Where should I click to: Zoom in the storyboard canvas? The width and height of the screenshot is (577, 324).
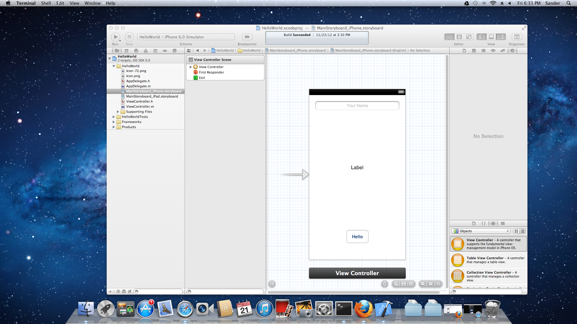pyautogui.click(x=438, y=284)
